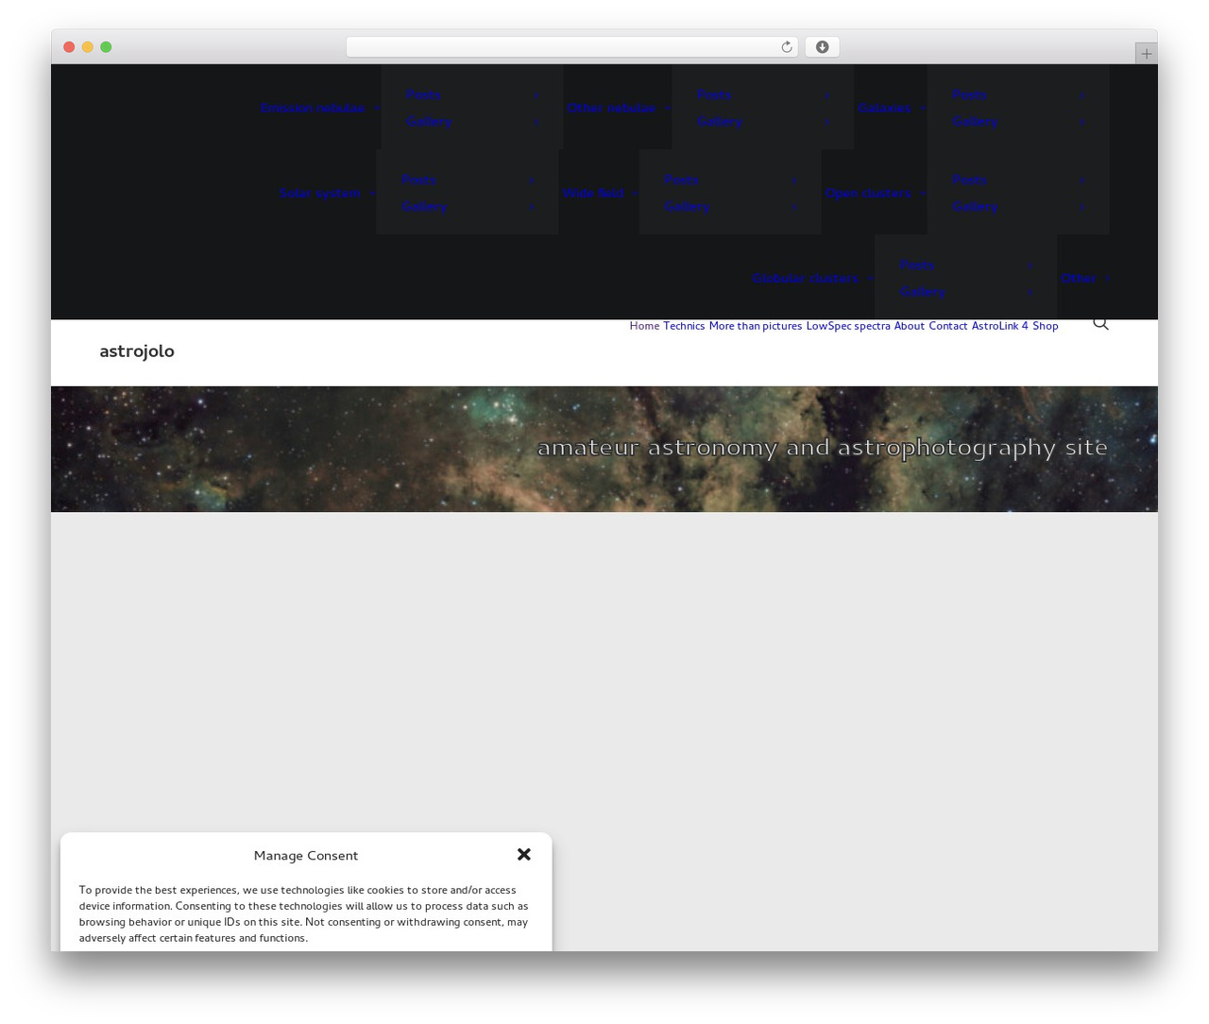
Task: Open Posts under Globular clusters
Action: point(917,265)
